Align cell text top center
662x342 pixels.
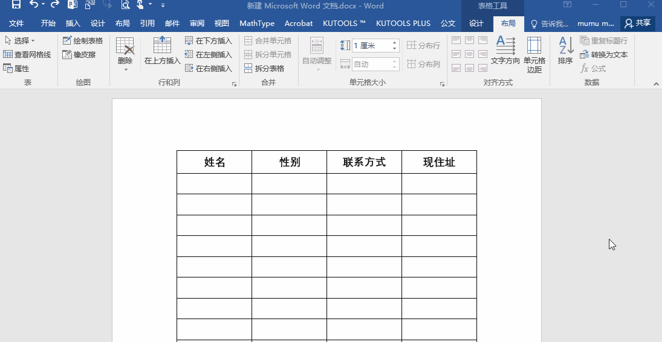[x=470, y=40]
